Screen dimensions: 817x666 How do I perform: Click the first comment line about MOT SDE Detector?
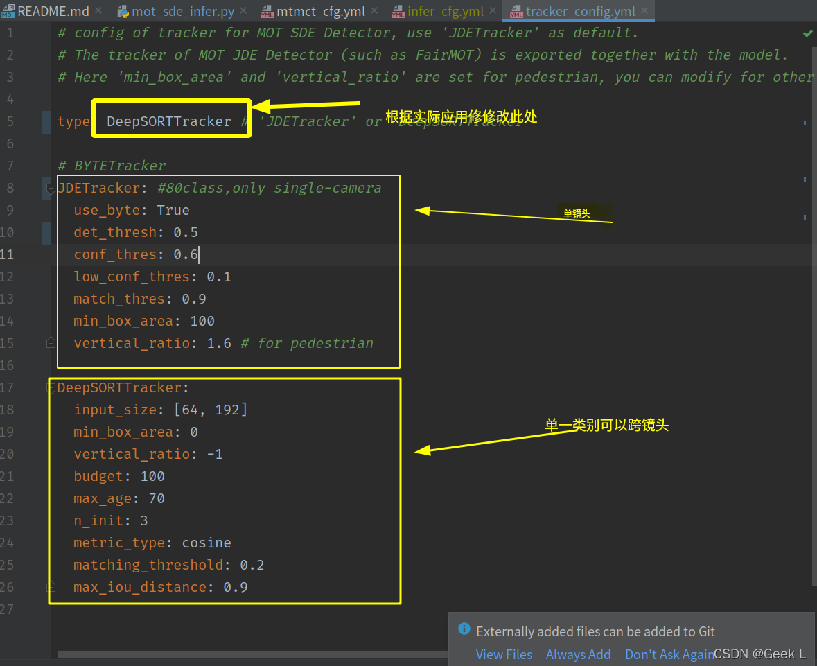[x=348, y=33]
